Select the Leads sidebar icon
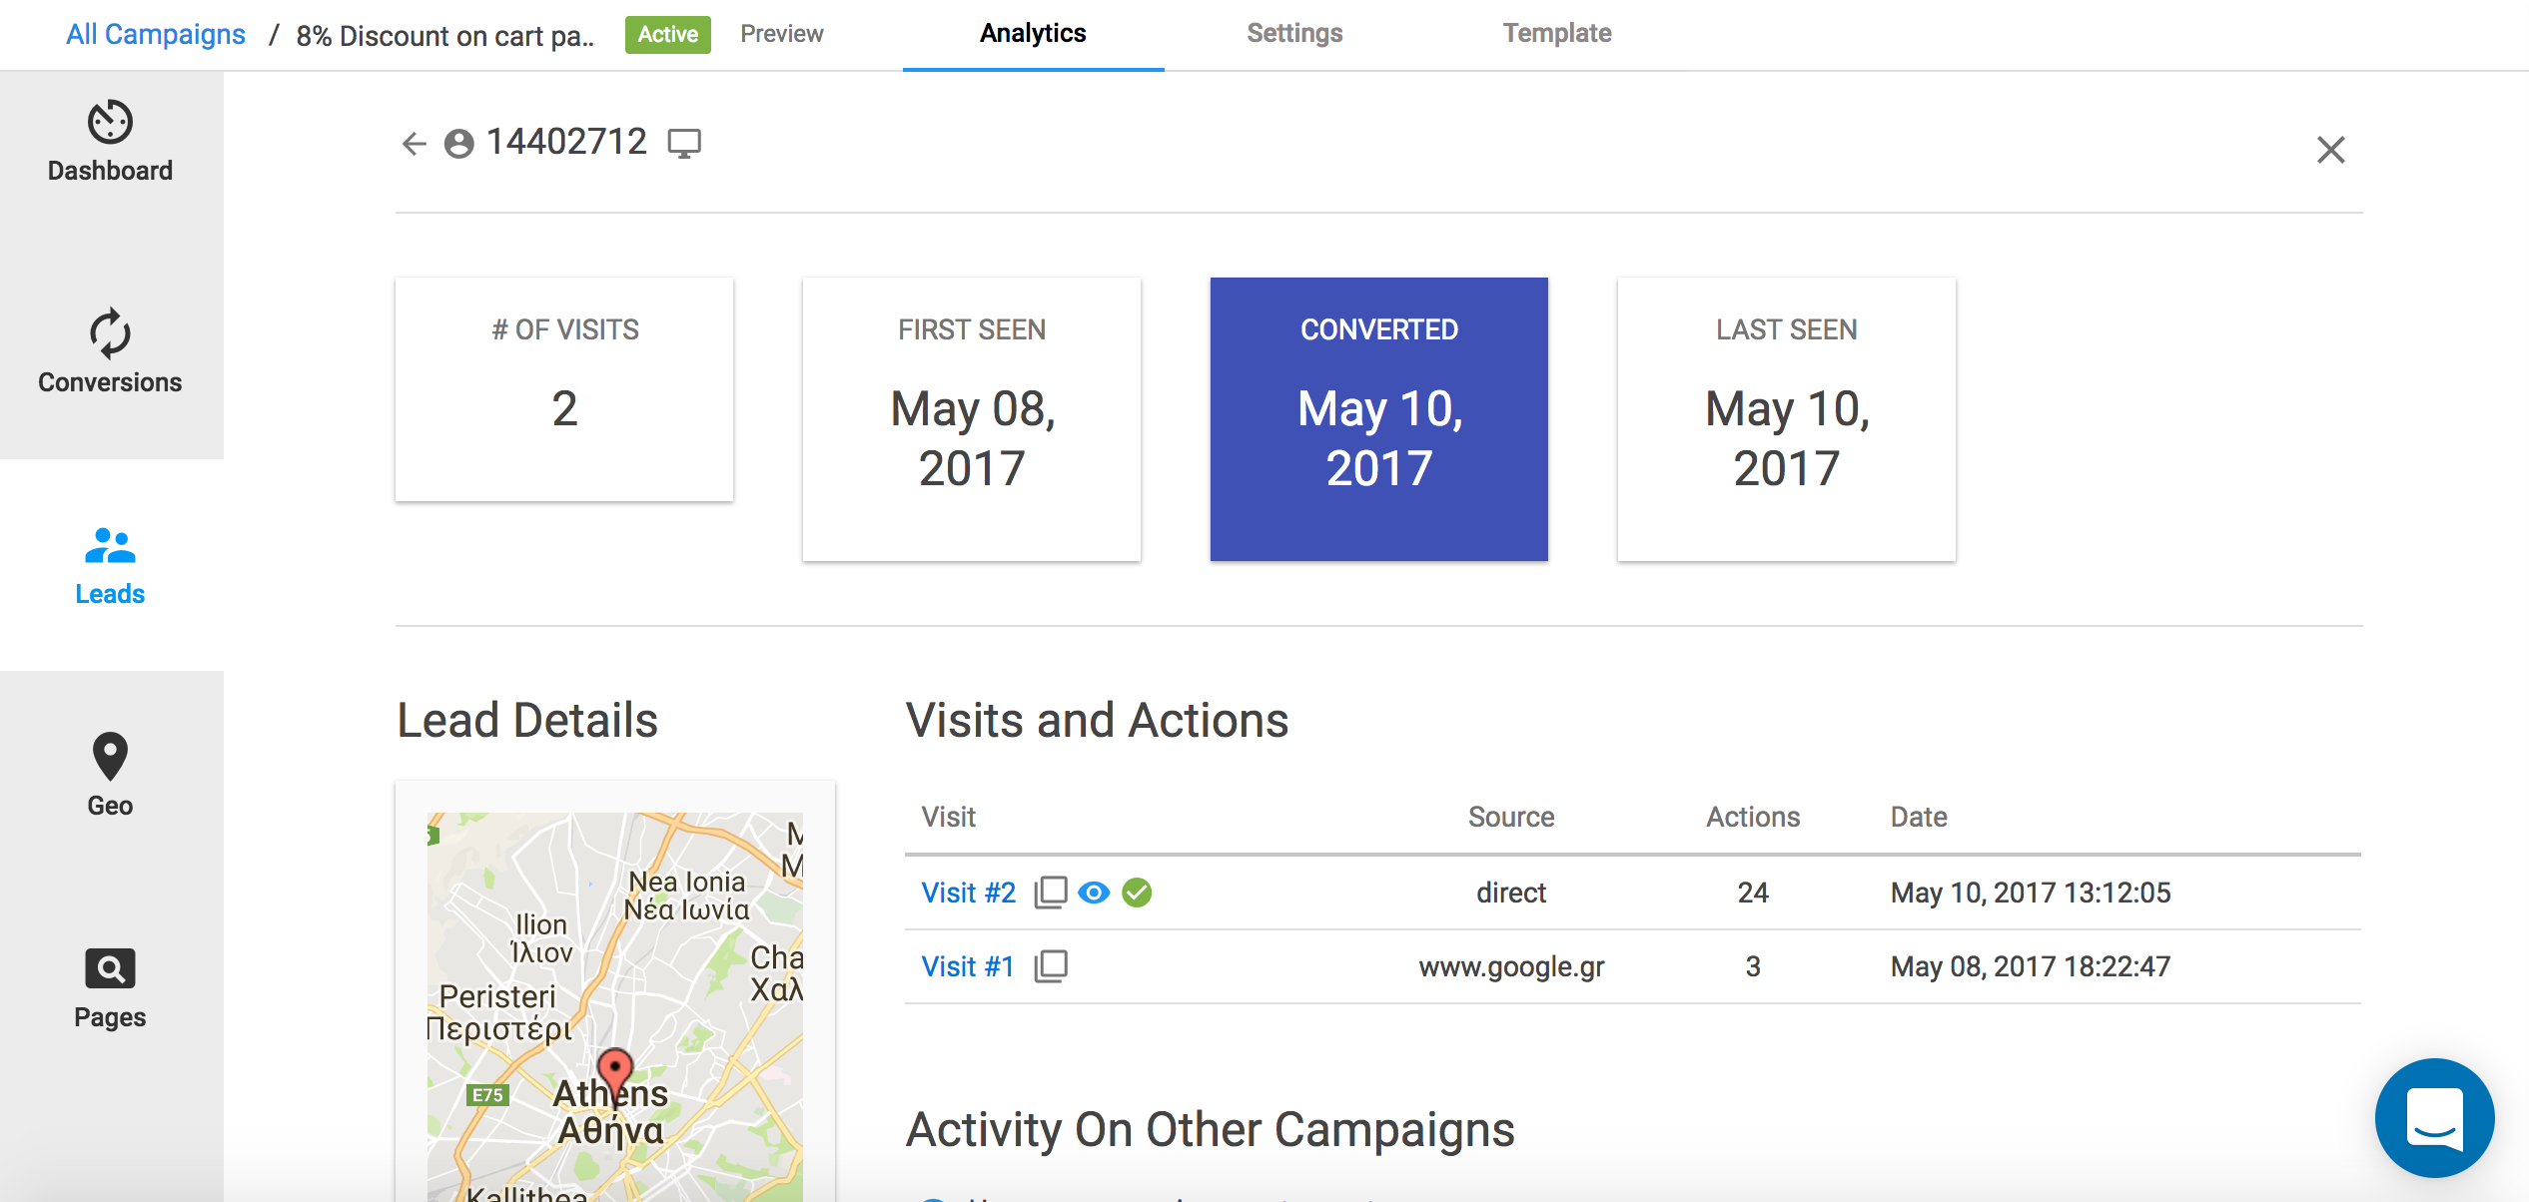This screenshot has height=1202, width=2529. click(x=110, y=565)
